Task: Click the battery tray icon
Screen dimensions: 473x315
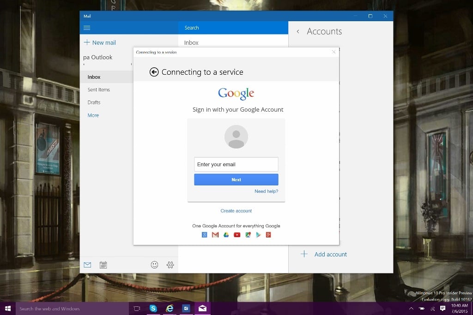Action: click(422, 309)
